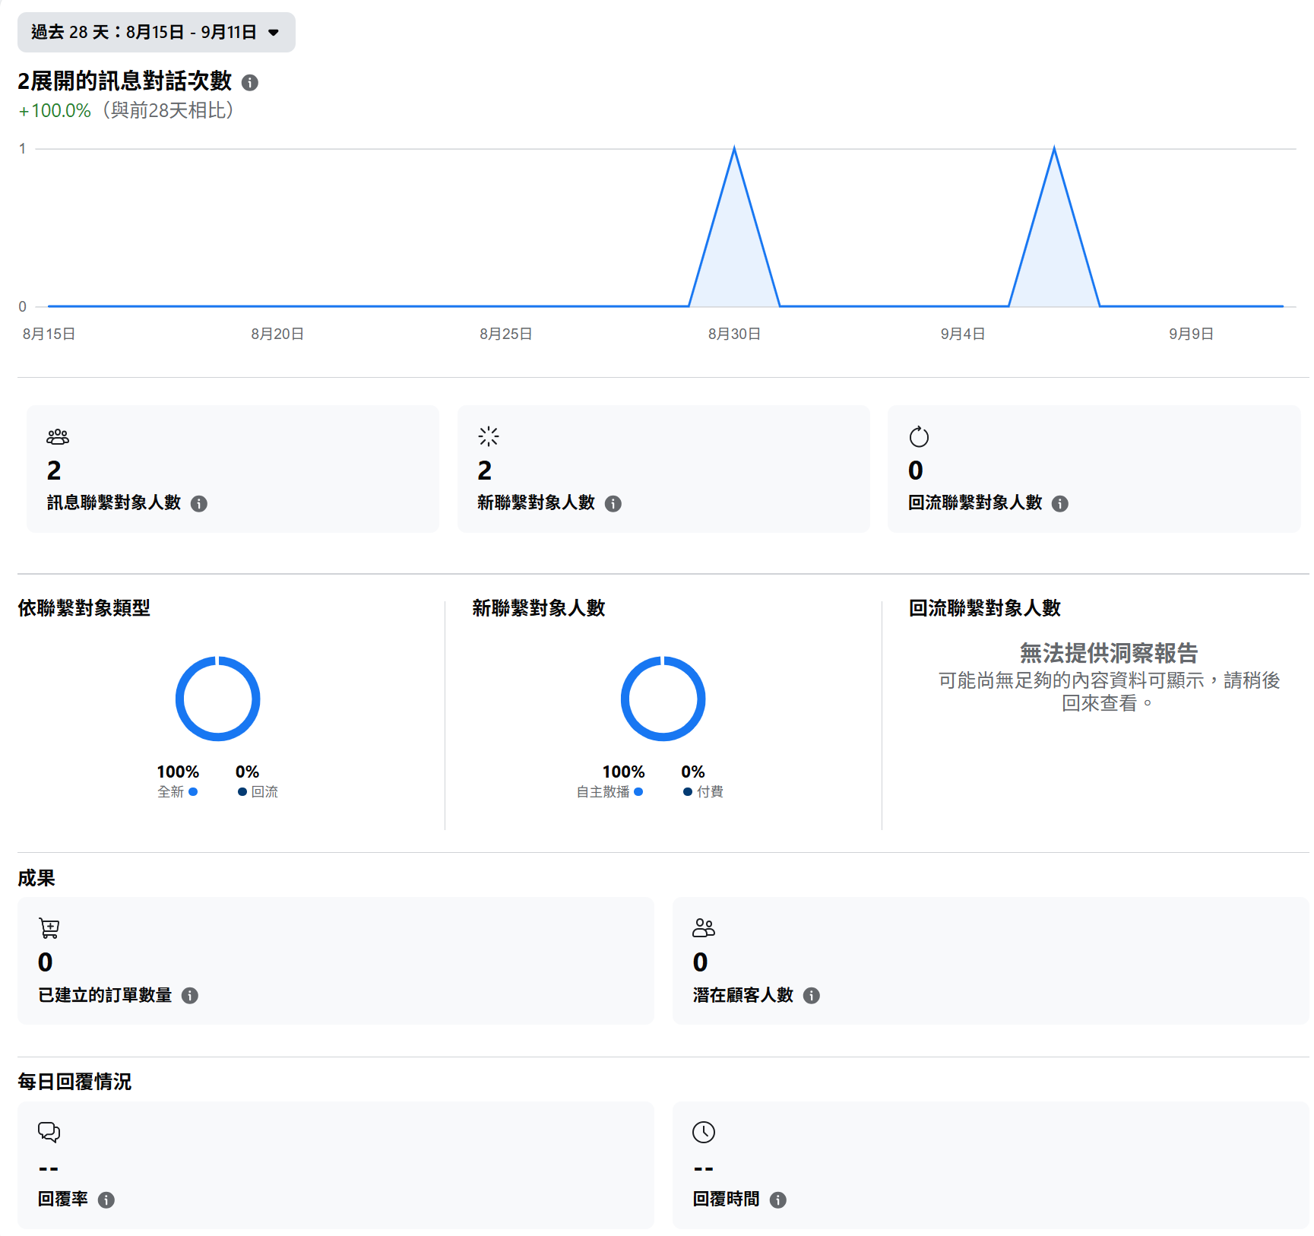The width and height of the screenshot is (1314, 1236).
Task: Click the +100.0% comparison text
Action: (x=55, y=111)
